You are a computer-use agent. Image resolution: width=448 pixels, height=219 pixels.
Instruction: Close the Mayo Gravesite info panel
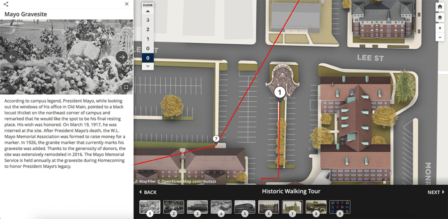[x=127, y=4]
